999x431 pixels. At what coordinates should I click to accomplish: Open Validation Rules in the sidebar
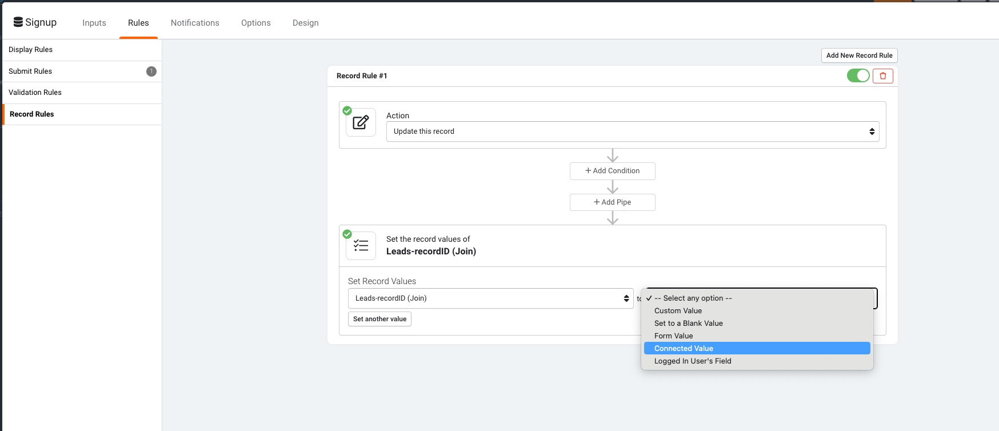click(x=82, y=93)
